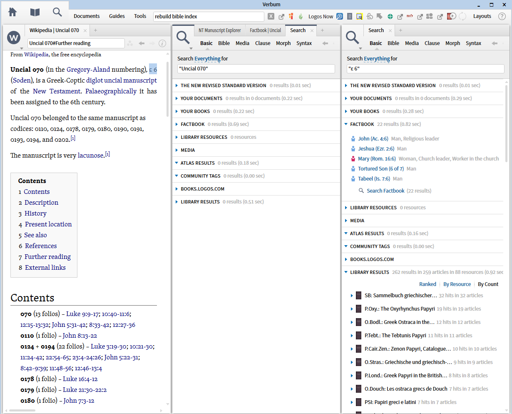Image resolution: width=512 pixels, height=414 pixels.
Task: Switch to the NT Manuscript Explorer tab
Action: [x=220, y=30]
